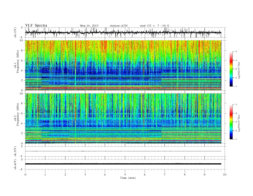
Task: Click the "ch.4(V)" axis label
Action: click(x=15, y=164)
